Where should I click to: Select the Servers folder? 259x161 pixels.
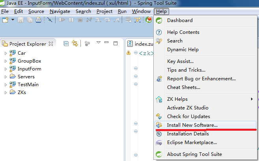(x=26, y=77)
